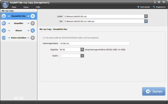Enable the HD Audio entfernen checkbox
Image resolution: width=168 pixels, height=104 pixels.
coord(44,38)
